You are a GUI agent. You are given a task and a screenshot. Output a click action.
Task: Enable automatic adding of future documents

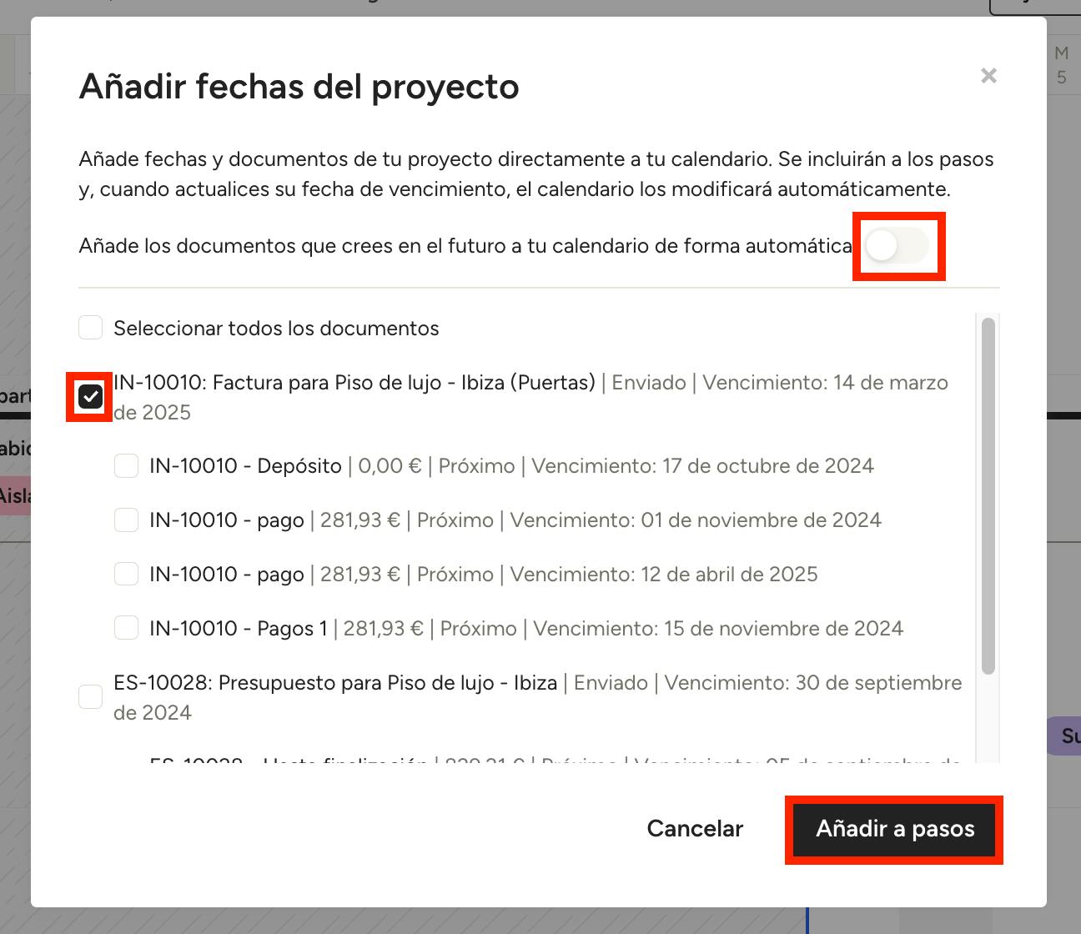coord(897,246)
